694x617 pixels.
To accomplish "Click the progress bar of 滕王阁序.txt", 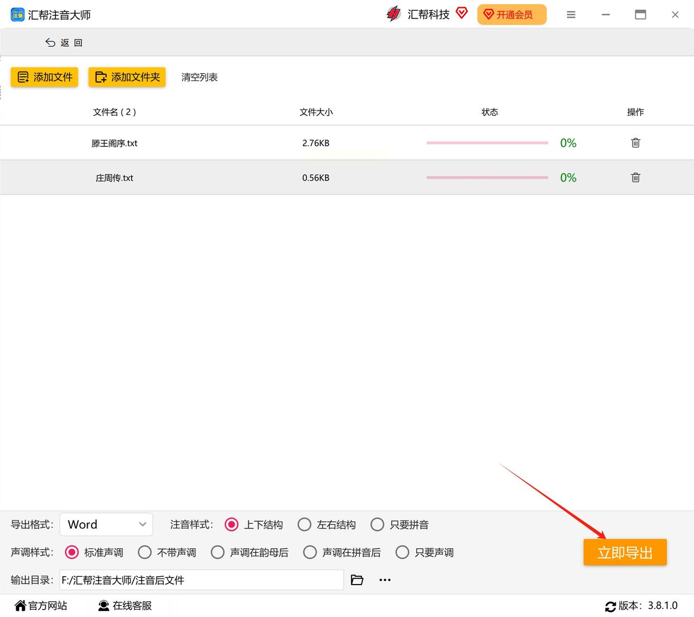I will [x=487, y=143].
